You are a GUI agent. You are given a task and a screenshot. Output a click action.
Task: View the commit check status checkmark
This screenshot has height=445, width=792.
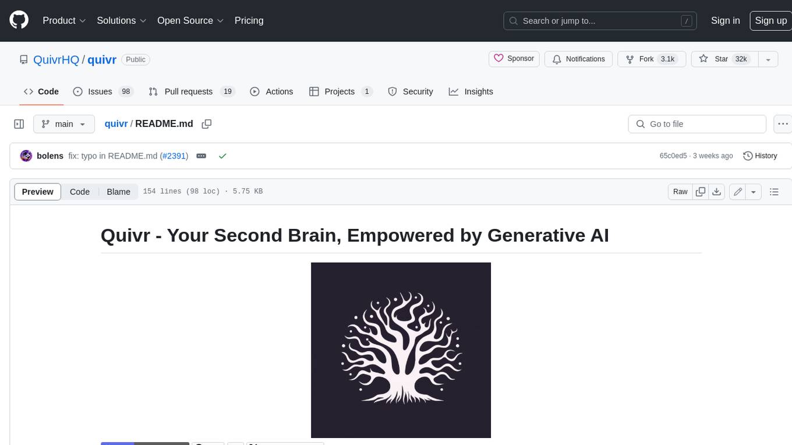coord(222,156)
